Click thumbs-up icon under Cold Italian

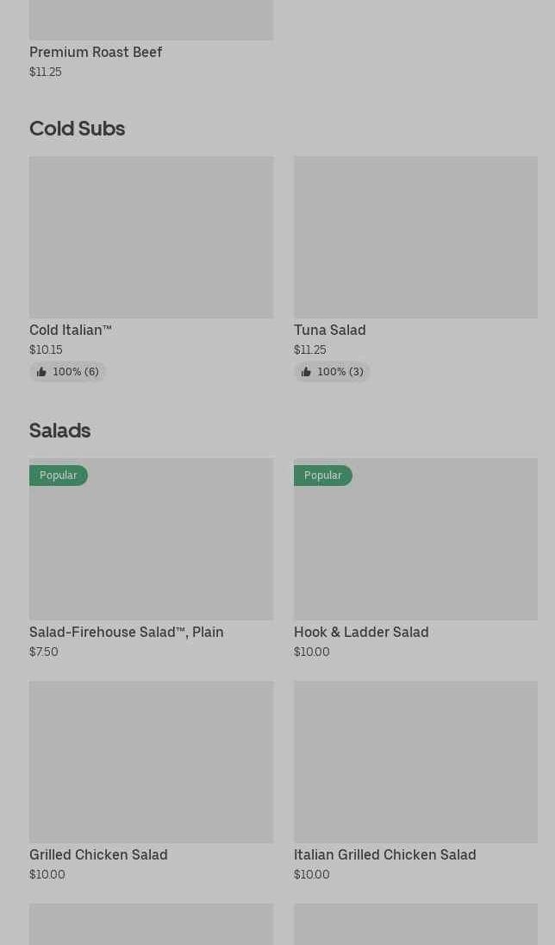pos(41,372)
